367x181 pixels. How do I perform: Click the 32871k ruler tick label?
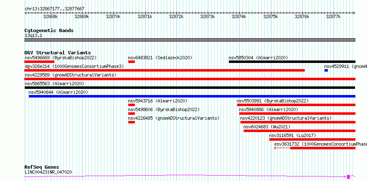pyautogui.click(x=145, y=16)
